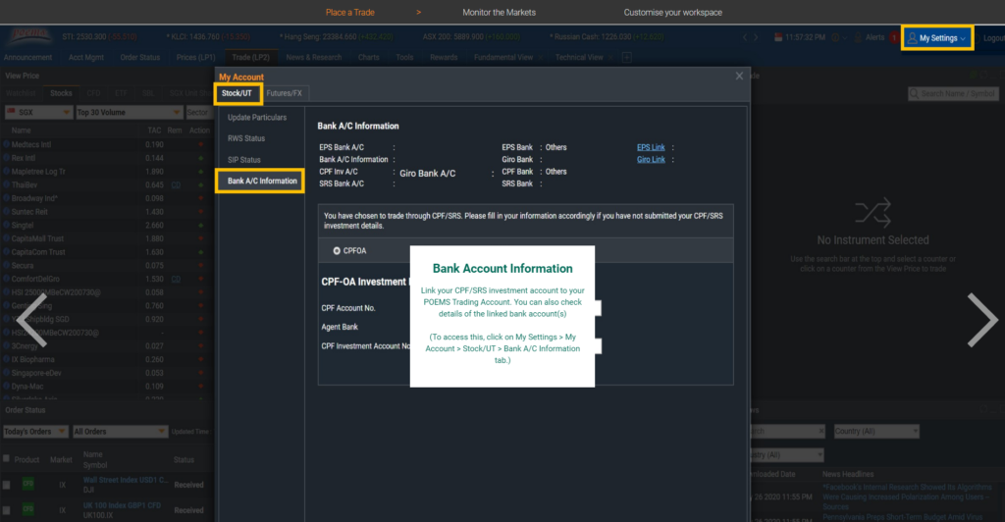Click the trade action dot for ThaiBev
Image resolution: width=1005 pixels, height=522 pixels.
coord(200,185)
